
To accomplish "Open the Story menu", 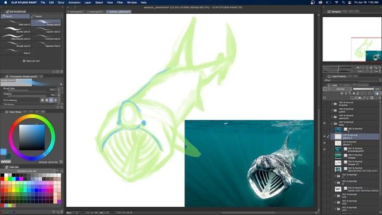I will (x=61, y=2).
